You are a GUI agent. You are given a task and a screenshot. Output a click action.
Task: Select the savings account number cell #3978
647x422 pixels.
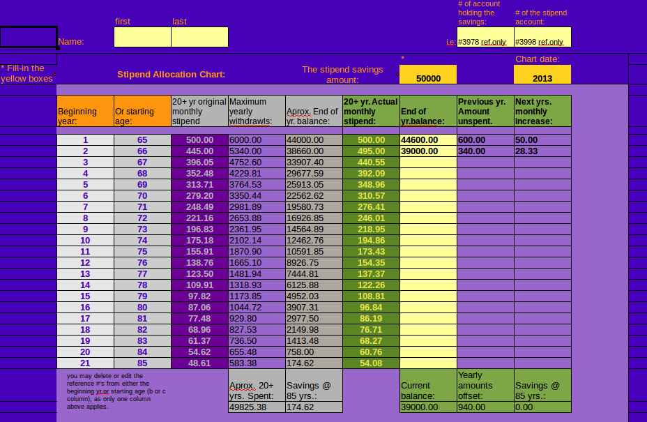[485, 37]
